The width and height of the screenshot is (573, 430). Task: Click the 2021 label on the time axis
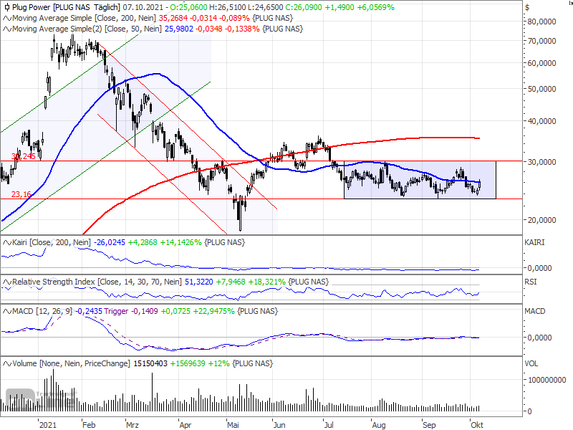[x=47, y=425]
